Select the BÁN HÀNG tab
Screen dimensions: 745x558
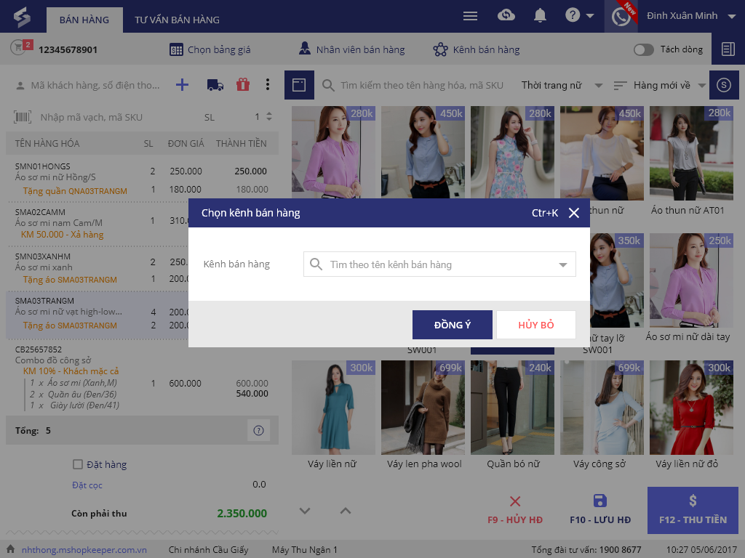click(x=84, y=20)
